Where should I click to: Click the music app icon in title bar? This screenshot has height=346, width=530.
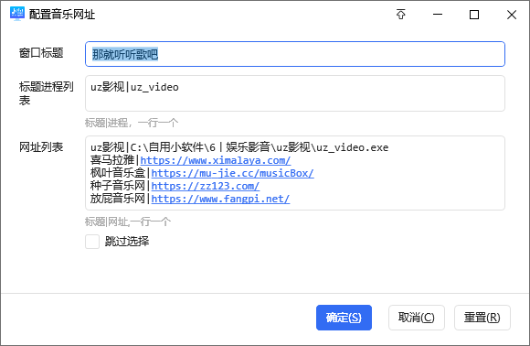click(x=17, y=14)
